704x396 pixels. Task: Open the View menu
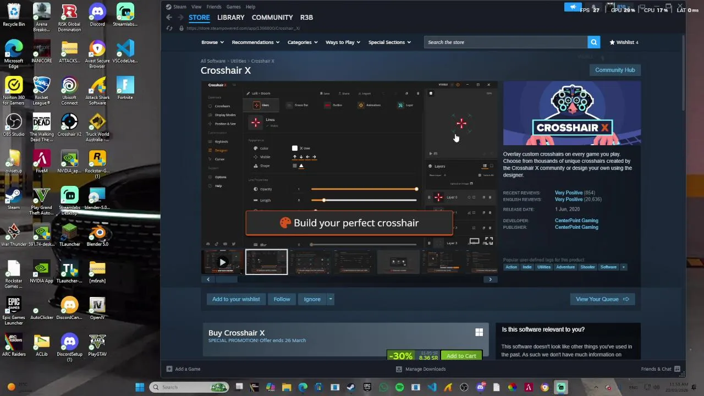tap(196, 7)
